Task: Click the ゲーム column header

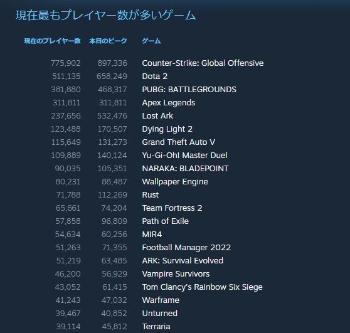Action: point(151,41)
